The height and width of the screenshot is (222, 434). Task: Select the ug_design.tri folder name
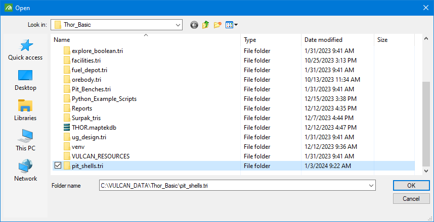point(89,137)
